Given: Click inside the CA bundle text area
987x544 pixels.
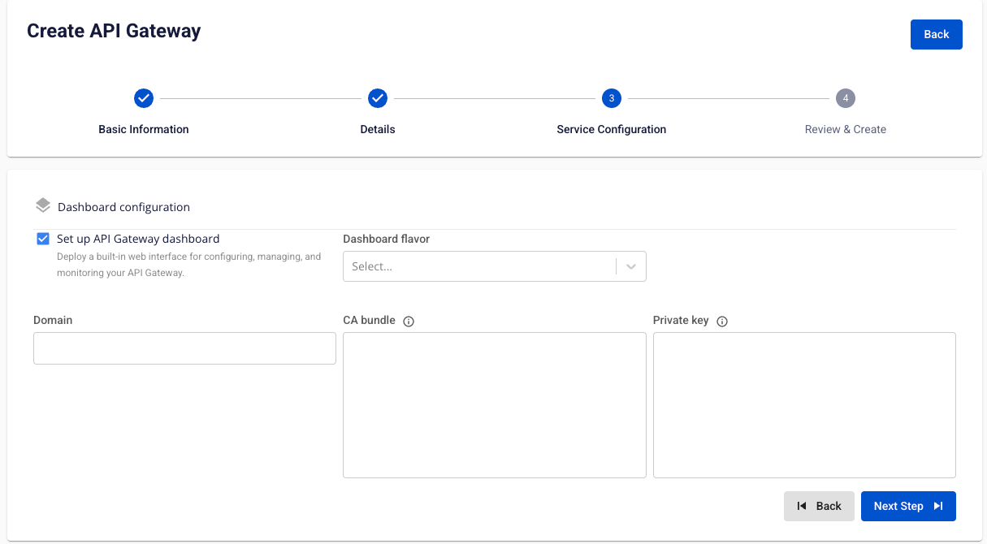Looking at the screenshot, I should point(494,404).
